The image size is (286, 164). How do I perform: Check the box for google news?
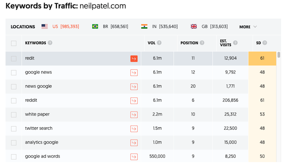coord(13,73)
